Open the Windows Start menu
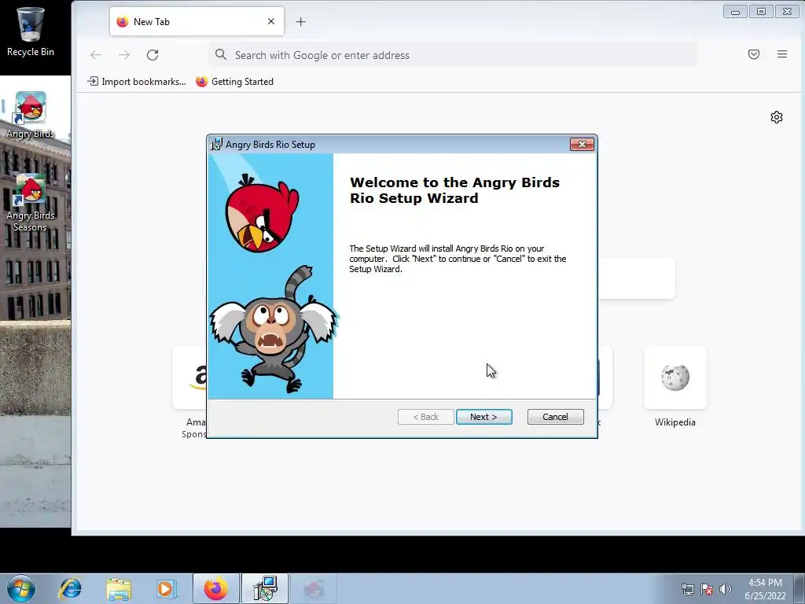 point(21,588)
